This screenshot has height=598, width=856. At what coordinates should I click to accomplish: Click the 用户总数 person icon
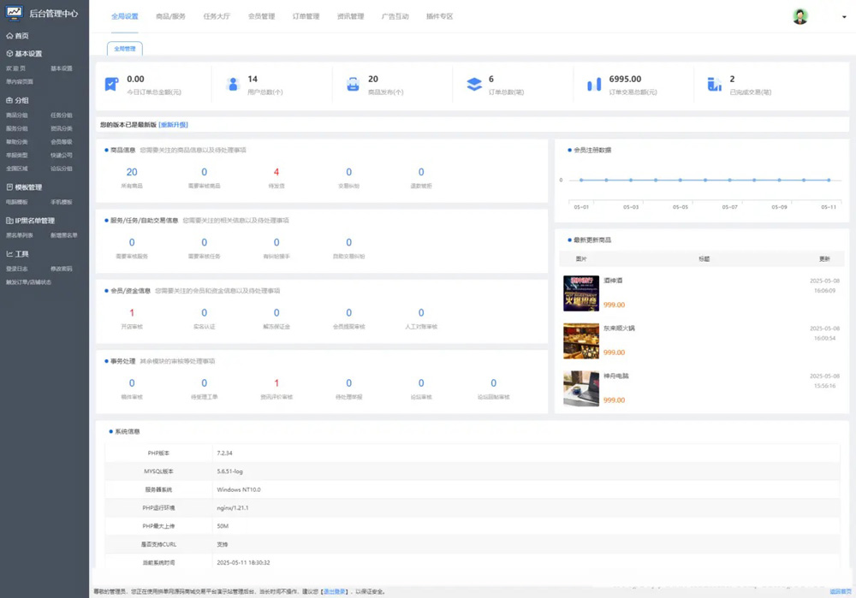(232, 85)
